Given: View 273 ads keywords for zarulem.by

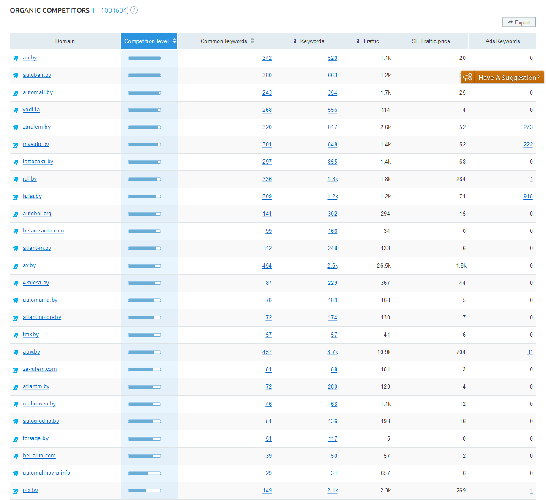Looking at the screenshot, I should point(528,127).
